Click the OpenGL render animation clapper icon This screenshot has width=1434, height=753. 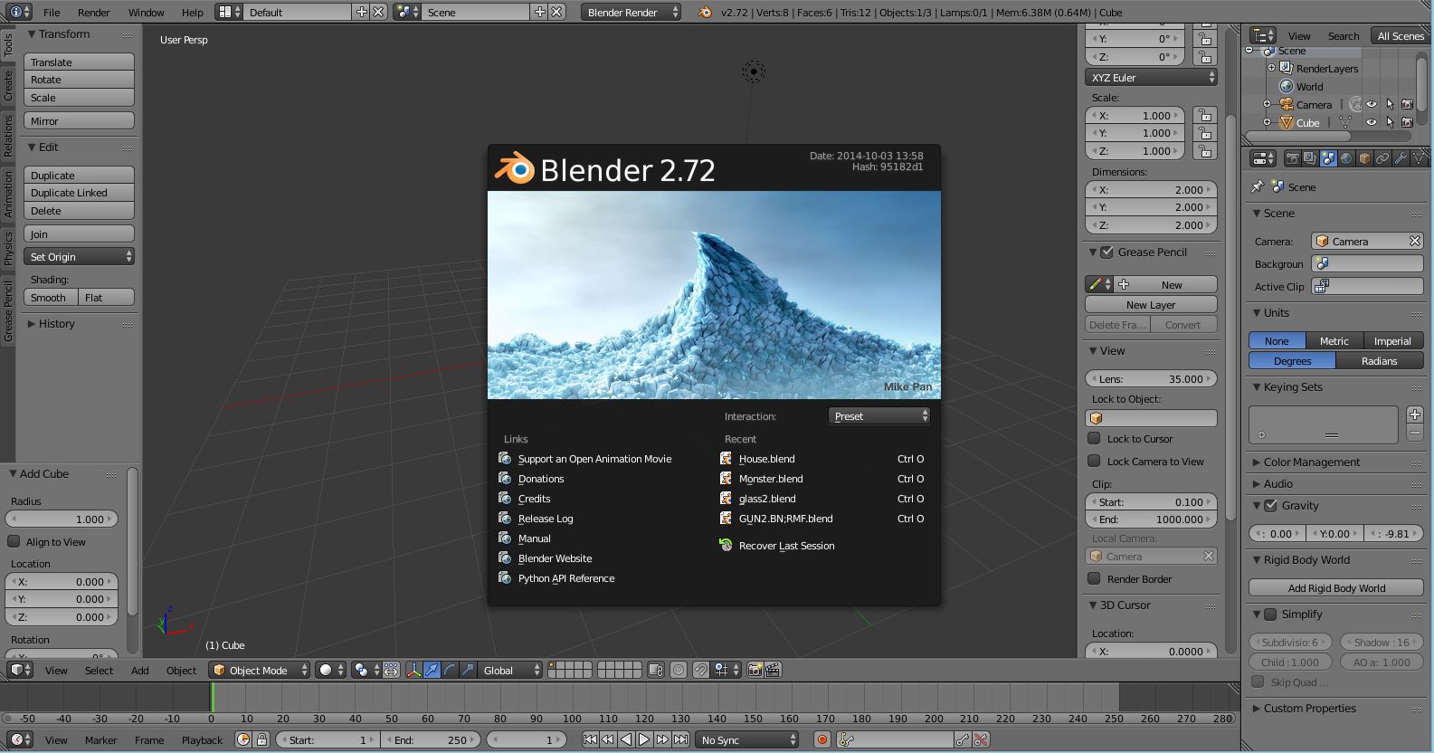pyautogui.click(x=774, y=670)
